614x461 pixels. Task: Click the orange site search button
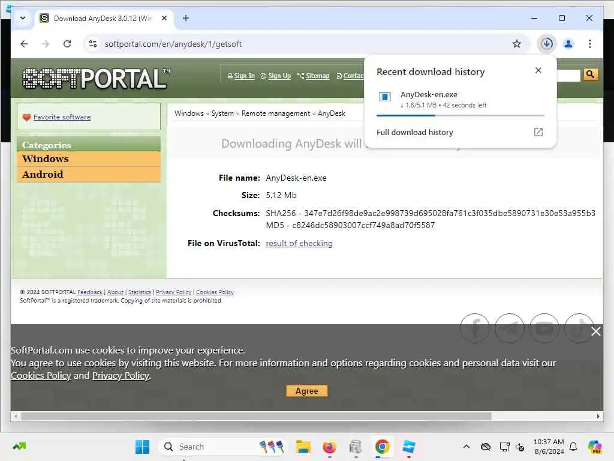coord(591,74)
